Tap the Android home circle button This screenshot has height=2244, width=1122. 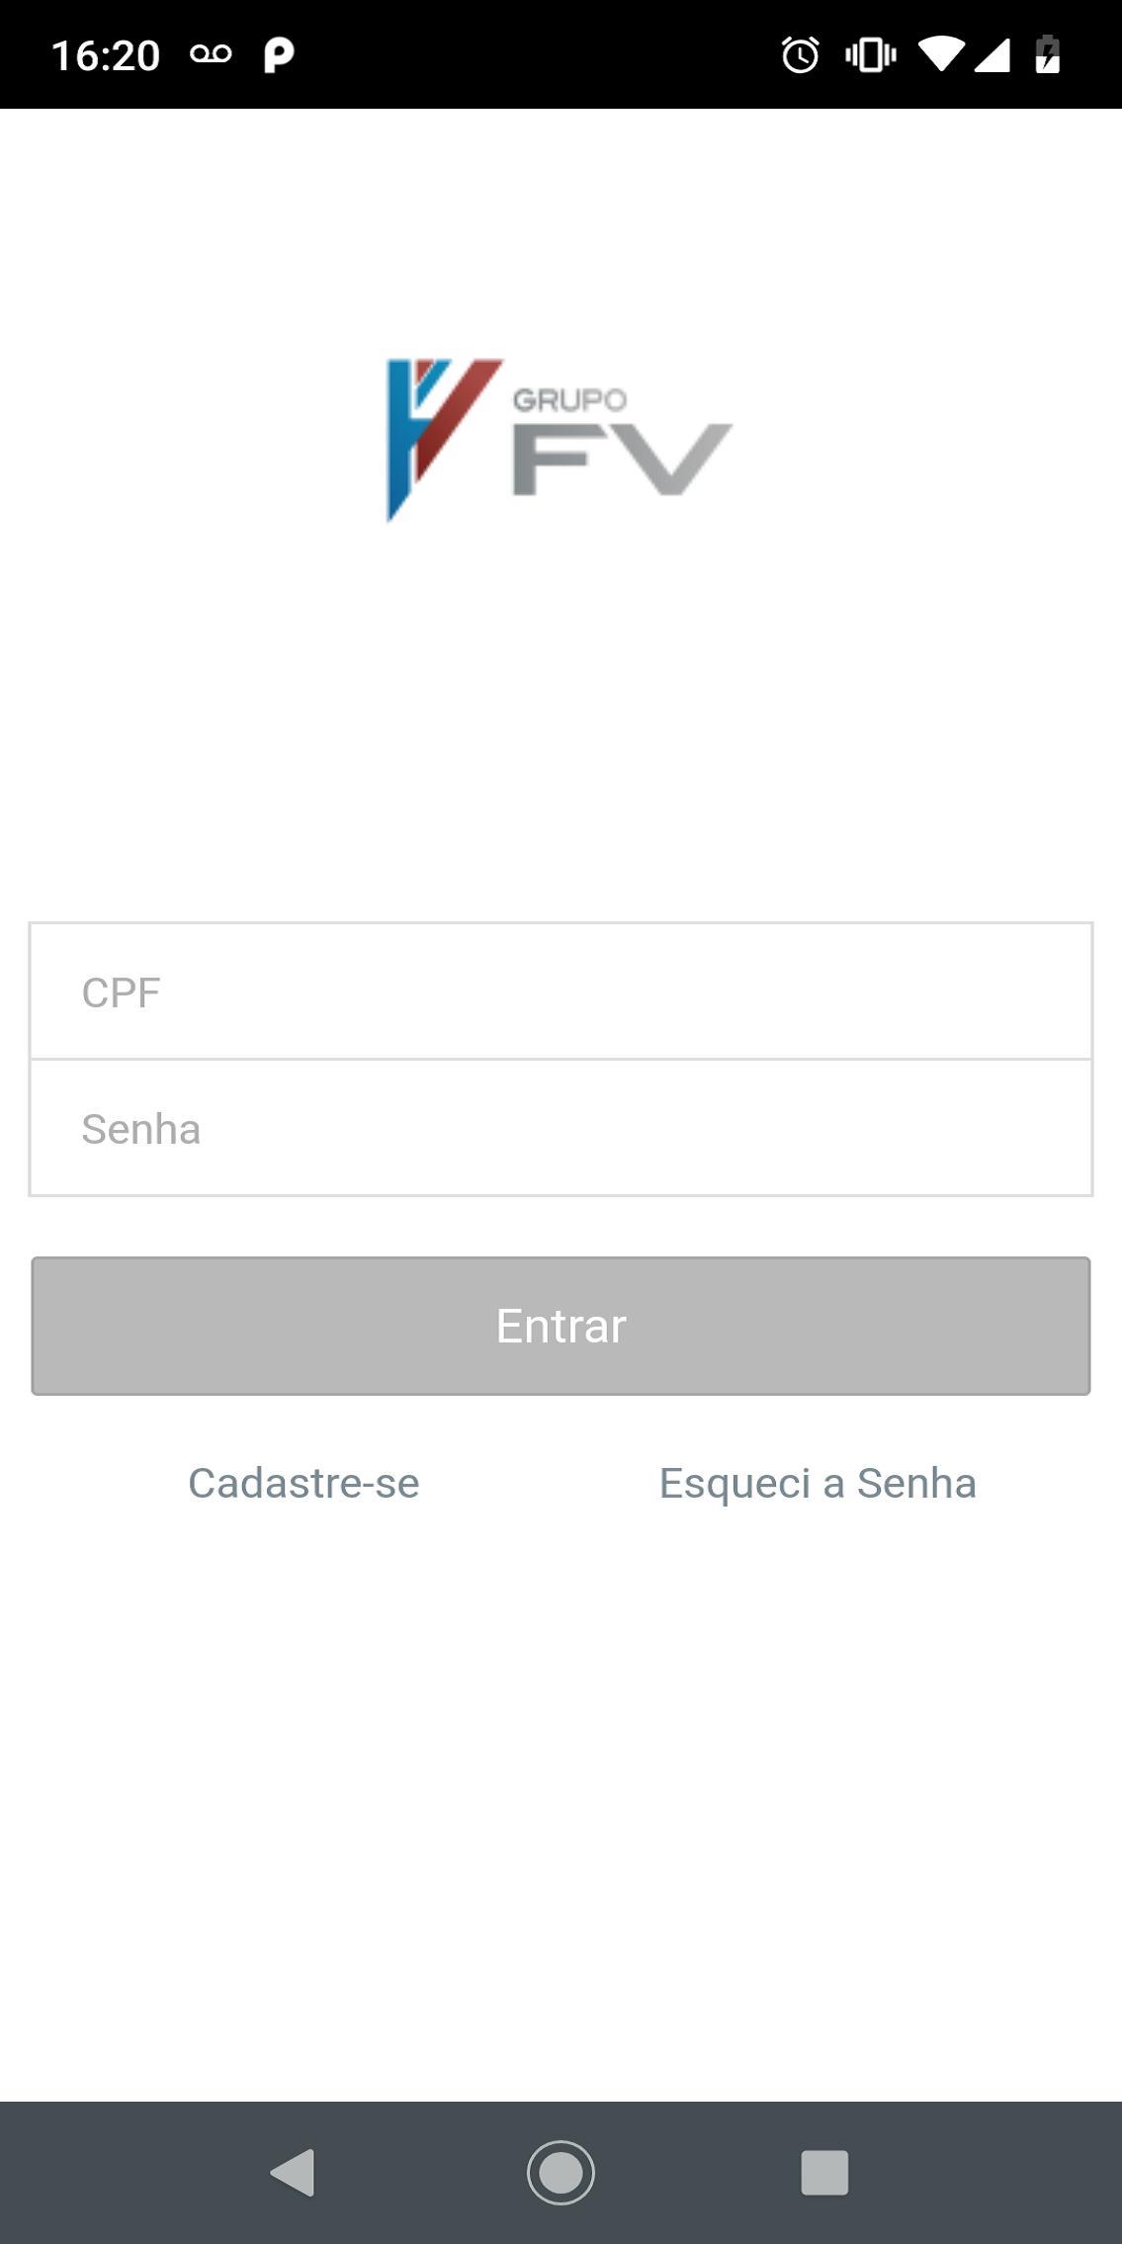coord(561,2173)
